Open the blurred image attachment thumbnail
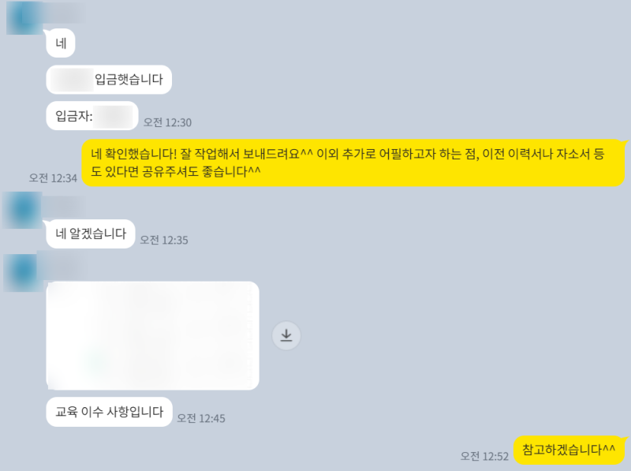The image size is (631, 471). 152,335
